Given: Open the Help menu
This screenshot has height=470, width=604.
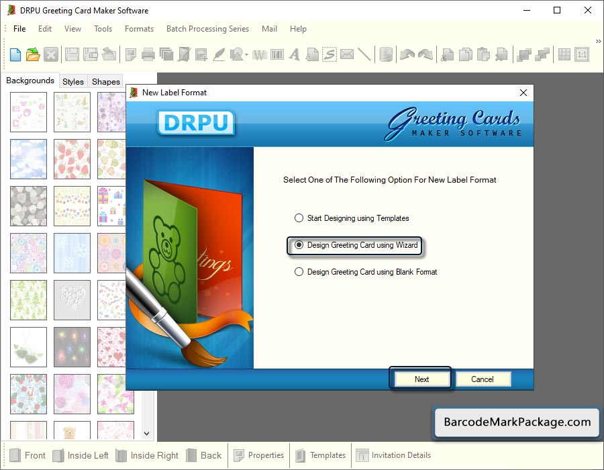Looking at the screenshot, I should click(x=298, y=28).
